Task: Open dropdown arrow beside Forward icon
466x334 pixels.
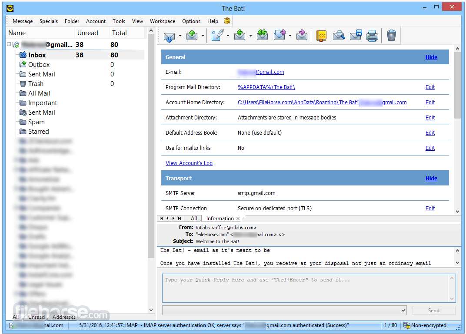Action: 290,36
